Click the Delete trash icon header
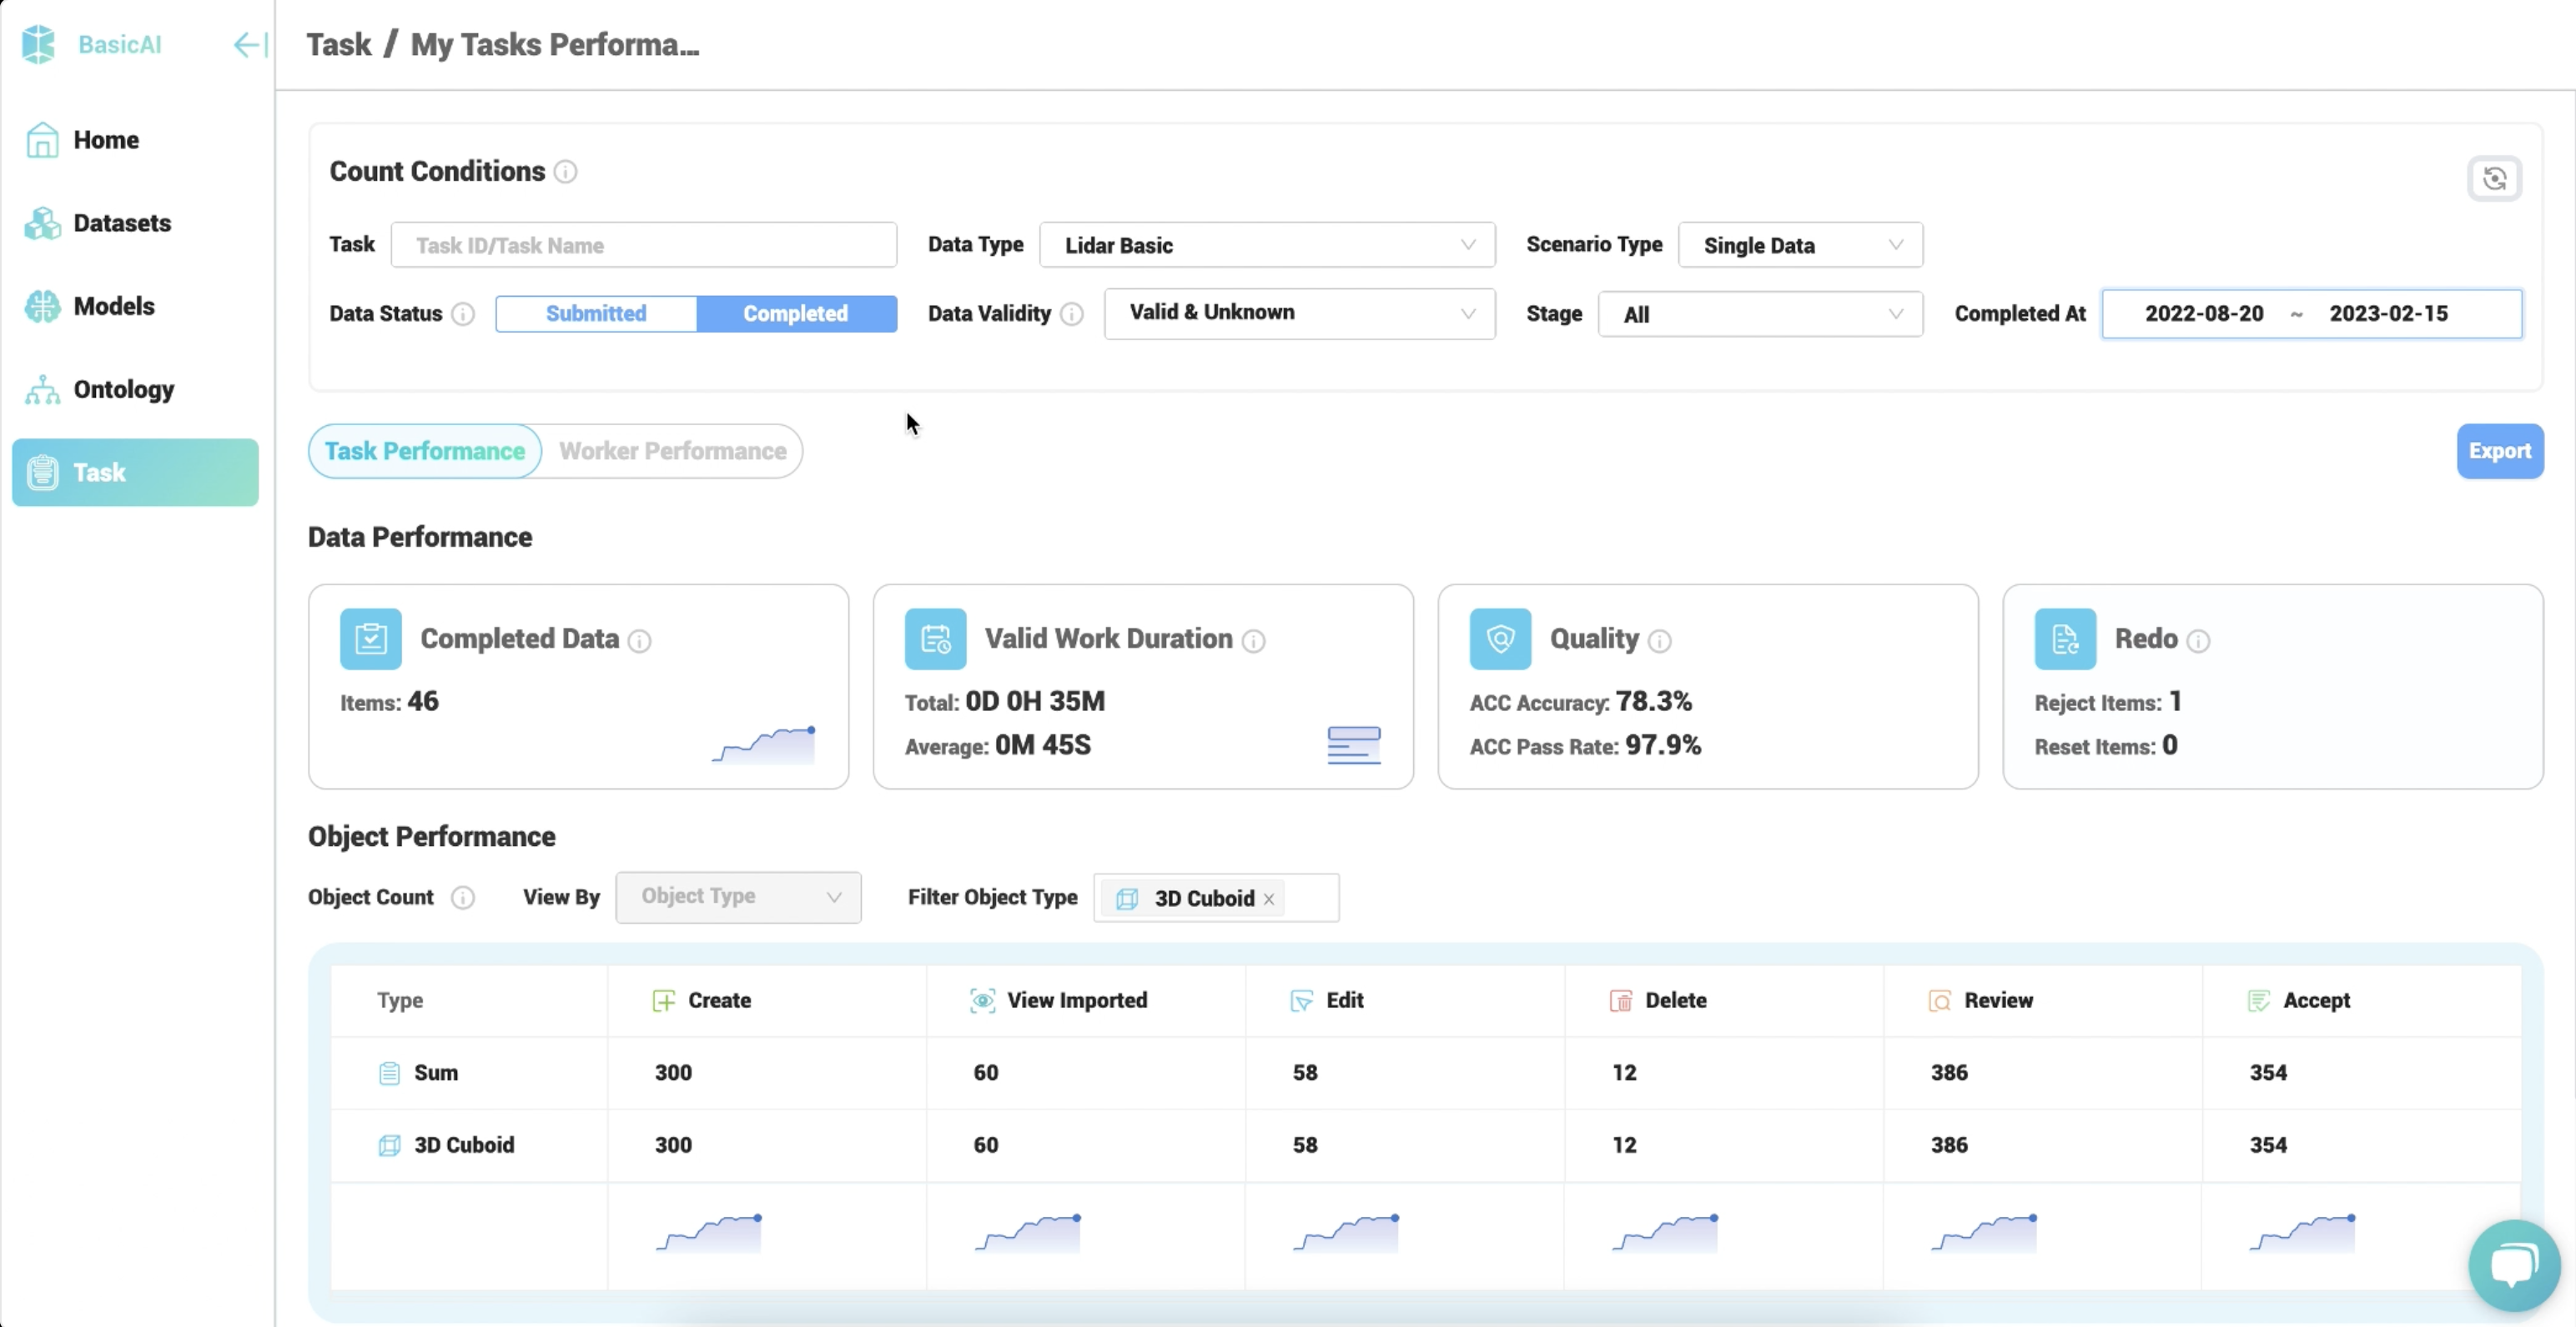The height and width of the screenshot is (1327, 2576). click(1621, 1000)
